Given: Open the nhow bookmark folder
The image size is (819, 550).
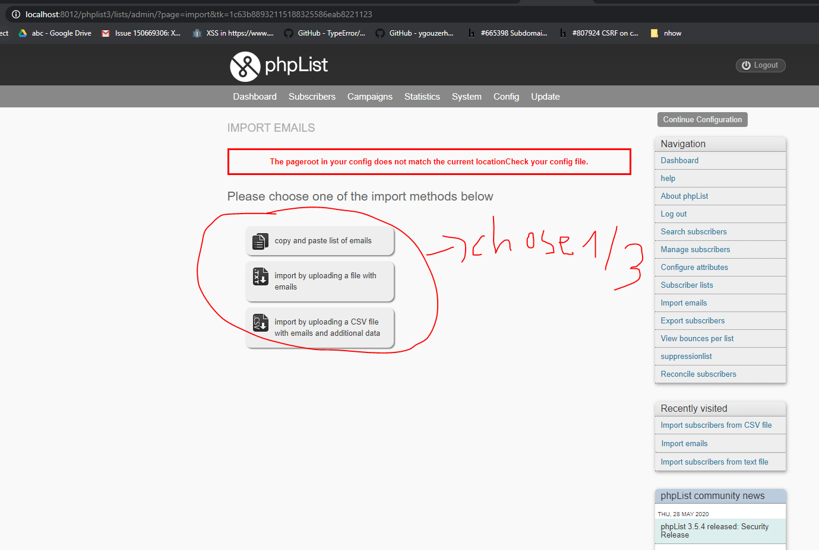Looking at the screenshot, I should click(666, 33).
